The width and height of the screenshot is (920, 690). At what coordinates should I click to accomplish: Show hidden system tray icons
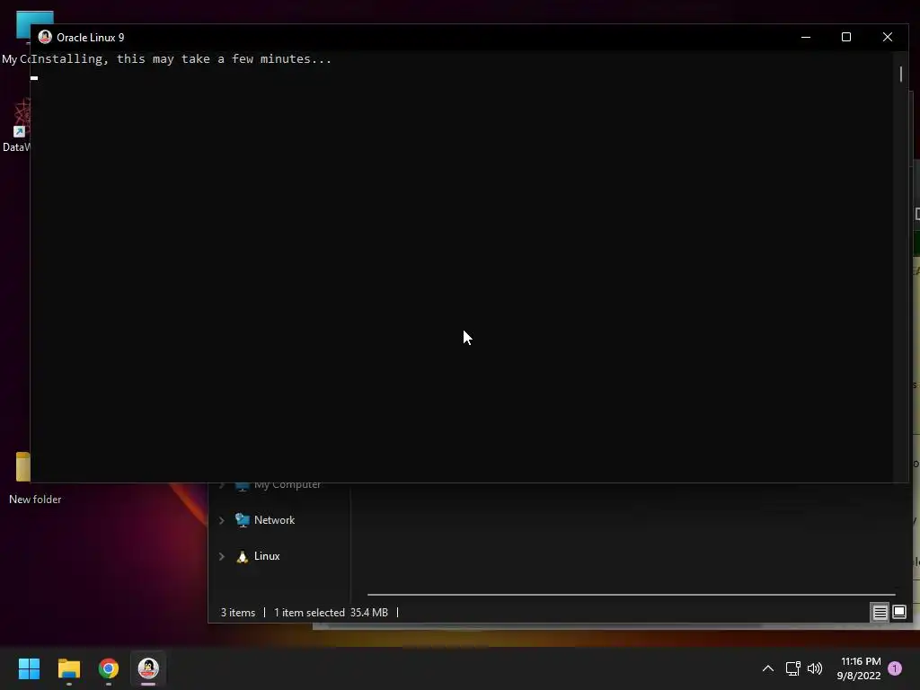coord(767,668)
